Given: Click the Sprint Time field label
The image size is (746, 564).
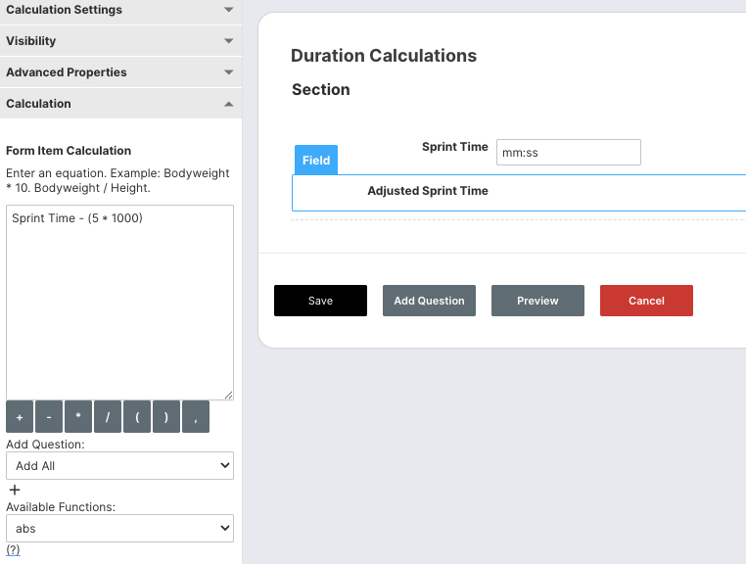Looking at the screenshot, I should pos(455,147).
